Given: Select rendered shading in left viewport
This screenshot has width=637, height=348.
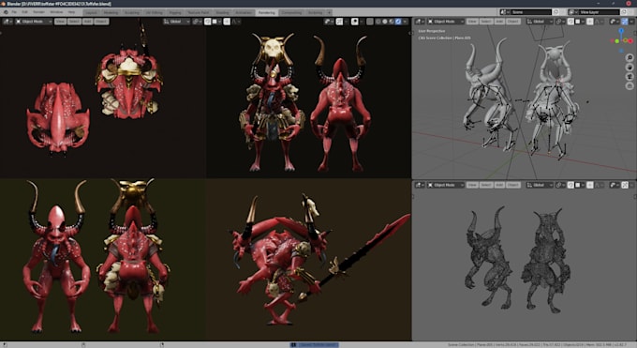Looking at the screenshot, I should tap(398, 22).
